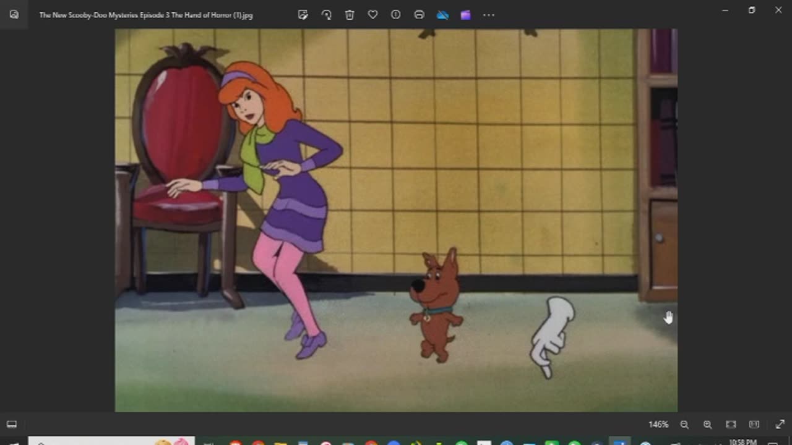Mark the photo as favorite with the heart

click(x=372, y=15)
